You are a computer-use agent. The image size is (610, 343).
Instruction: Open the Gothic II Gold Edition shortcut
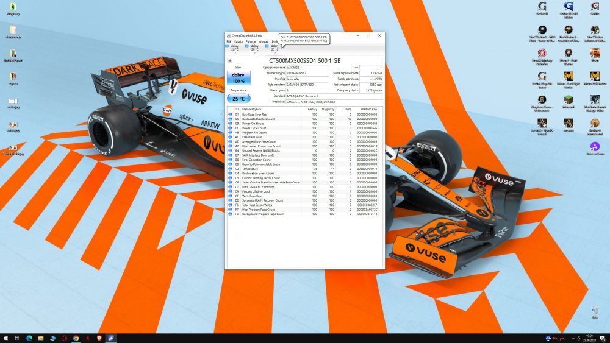tap(568, 9)
